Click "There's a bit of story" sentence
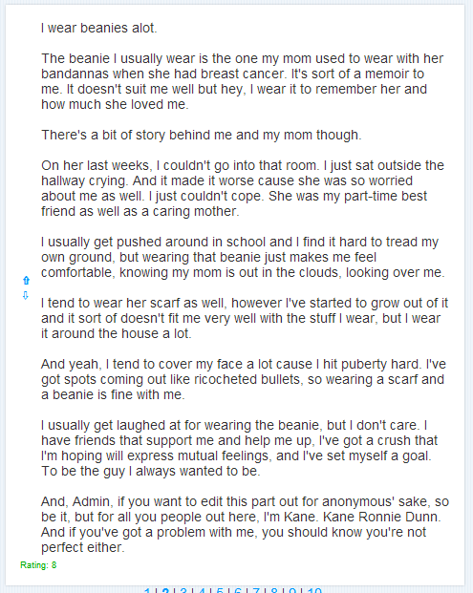Viewport: 473px width, 593px height. (202, 135)
